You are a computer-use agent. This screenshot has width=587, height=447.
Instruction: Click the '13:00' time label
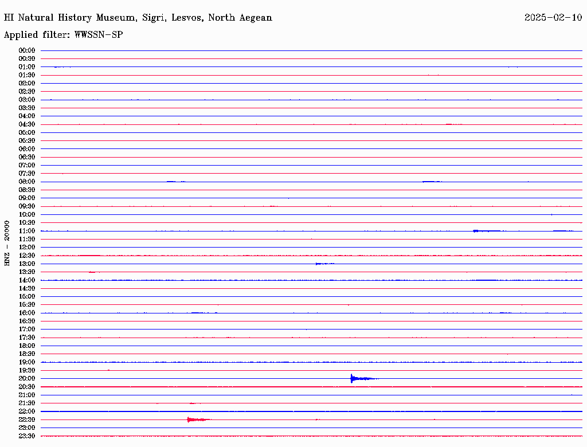(27, 264)
